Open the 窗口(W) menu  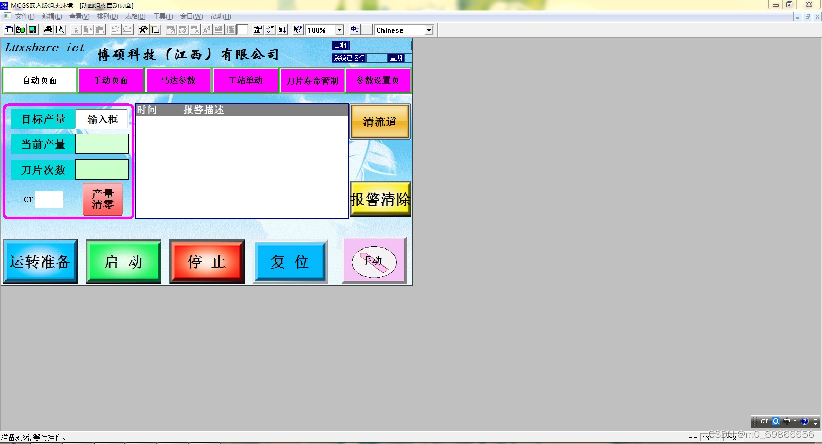pos(191,16)
